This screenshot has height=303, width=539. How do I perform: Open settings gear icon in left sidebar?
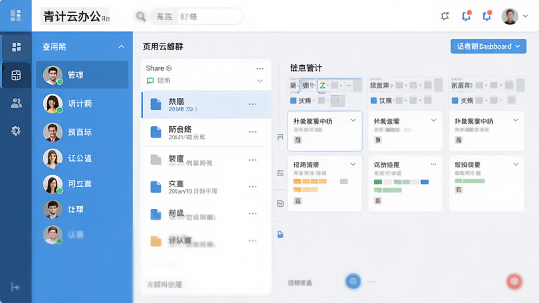click(16, 130)
